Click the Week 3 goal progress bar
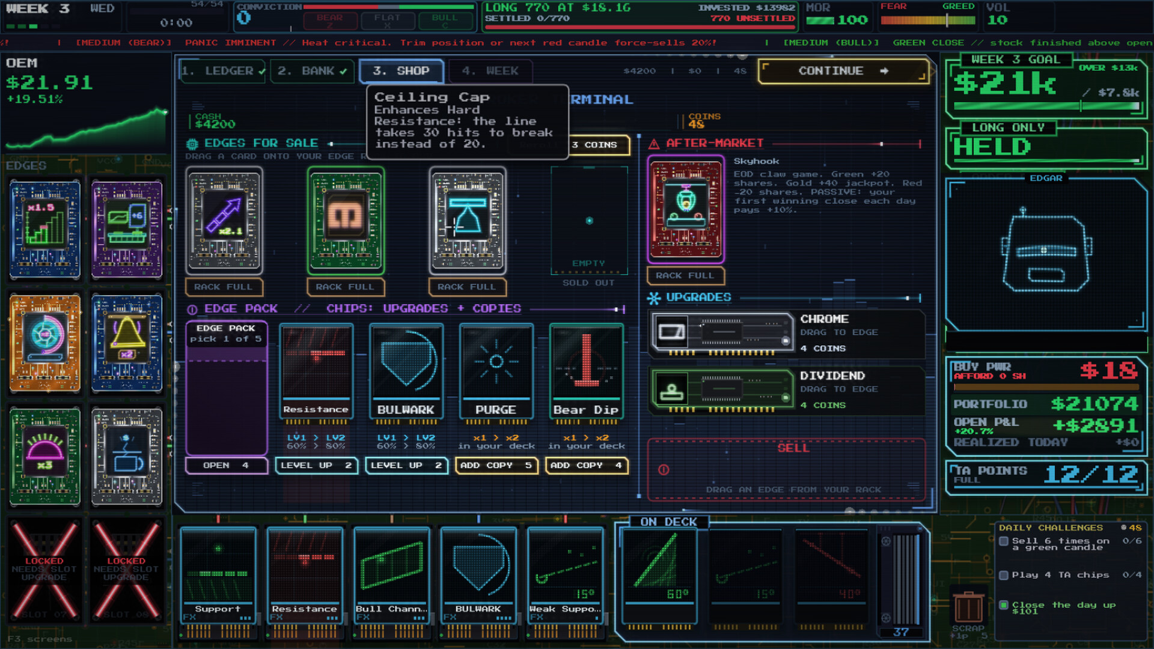1154x649 pixels. click(x=1046, y=106)
